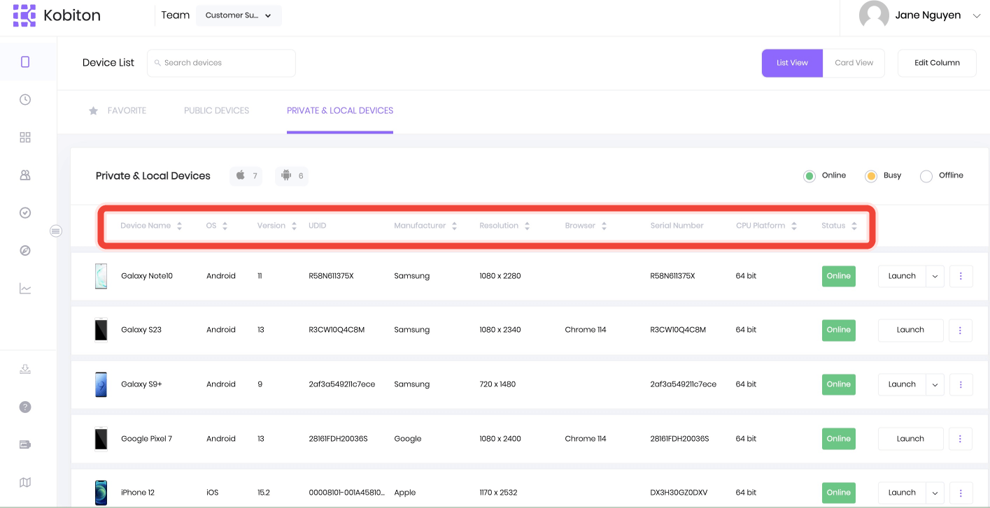Click the Online status badge for Galaxy S23
The height and width of the screenshot is (508, 990).
[x=839, y=330]
